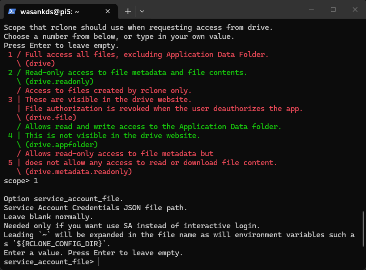The image size is (366, 270).
Task: Click the terminal vertical scrollbar thumb
Action: 363,229
